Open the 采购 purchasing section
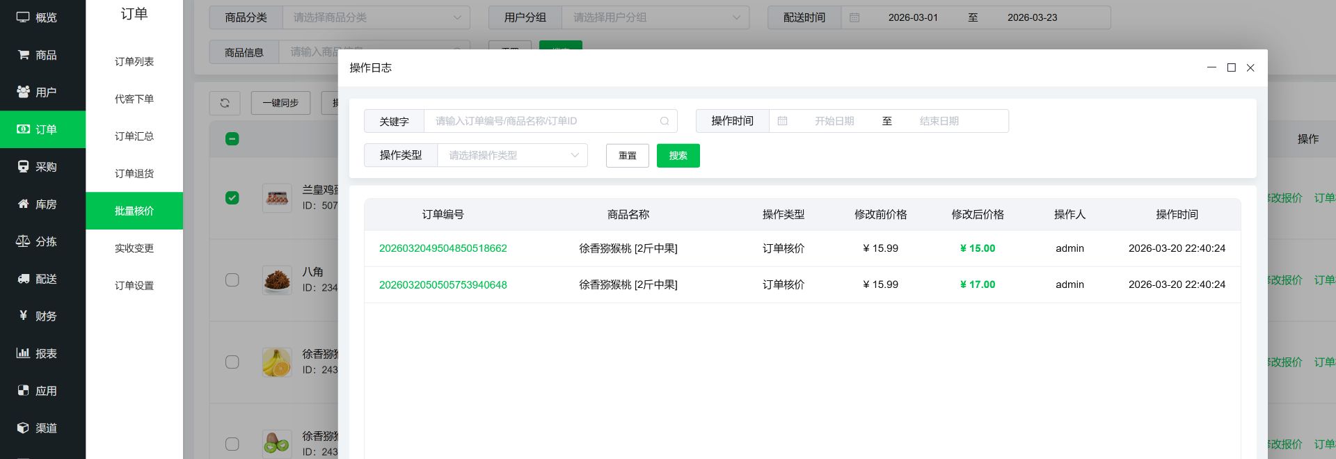 pyautogui.click(x=42, y=167)
